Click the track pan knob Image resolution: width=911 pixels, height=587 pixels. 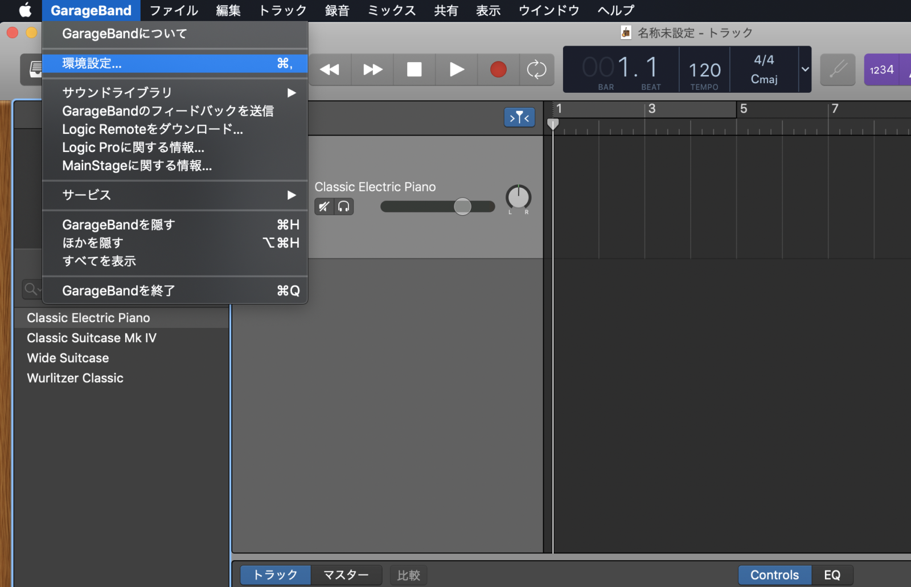point(518,198)
